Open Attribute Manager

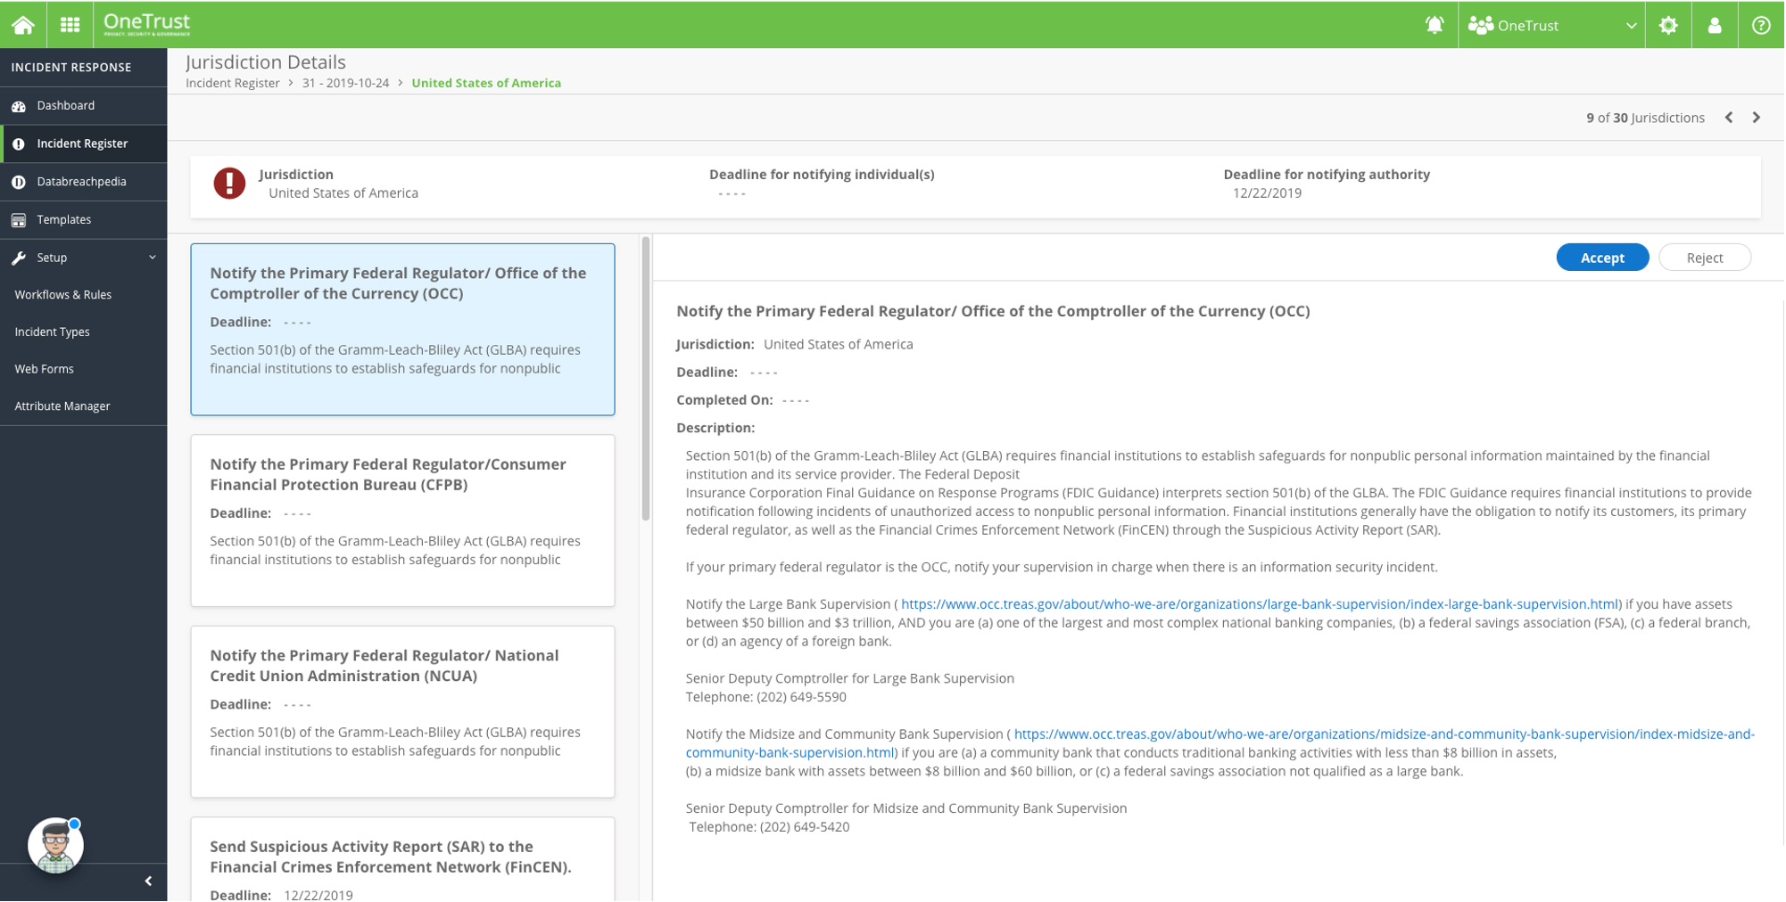tap(62, 406)
